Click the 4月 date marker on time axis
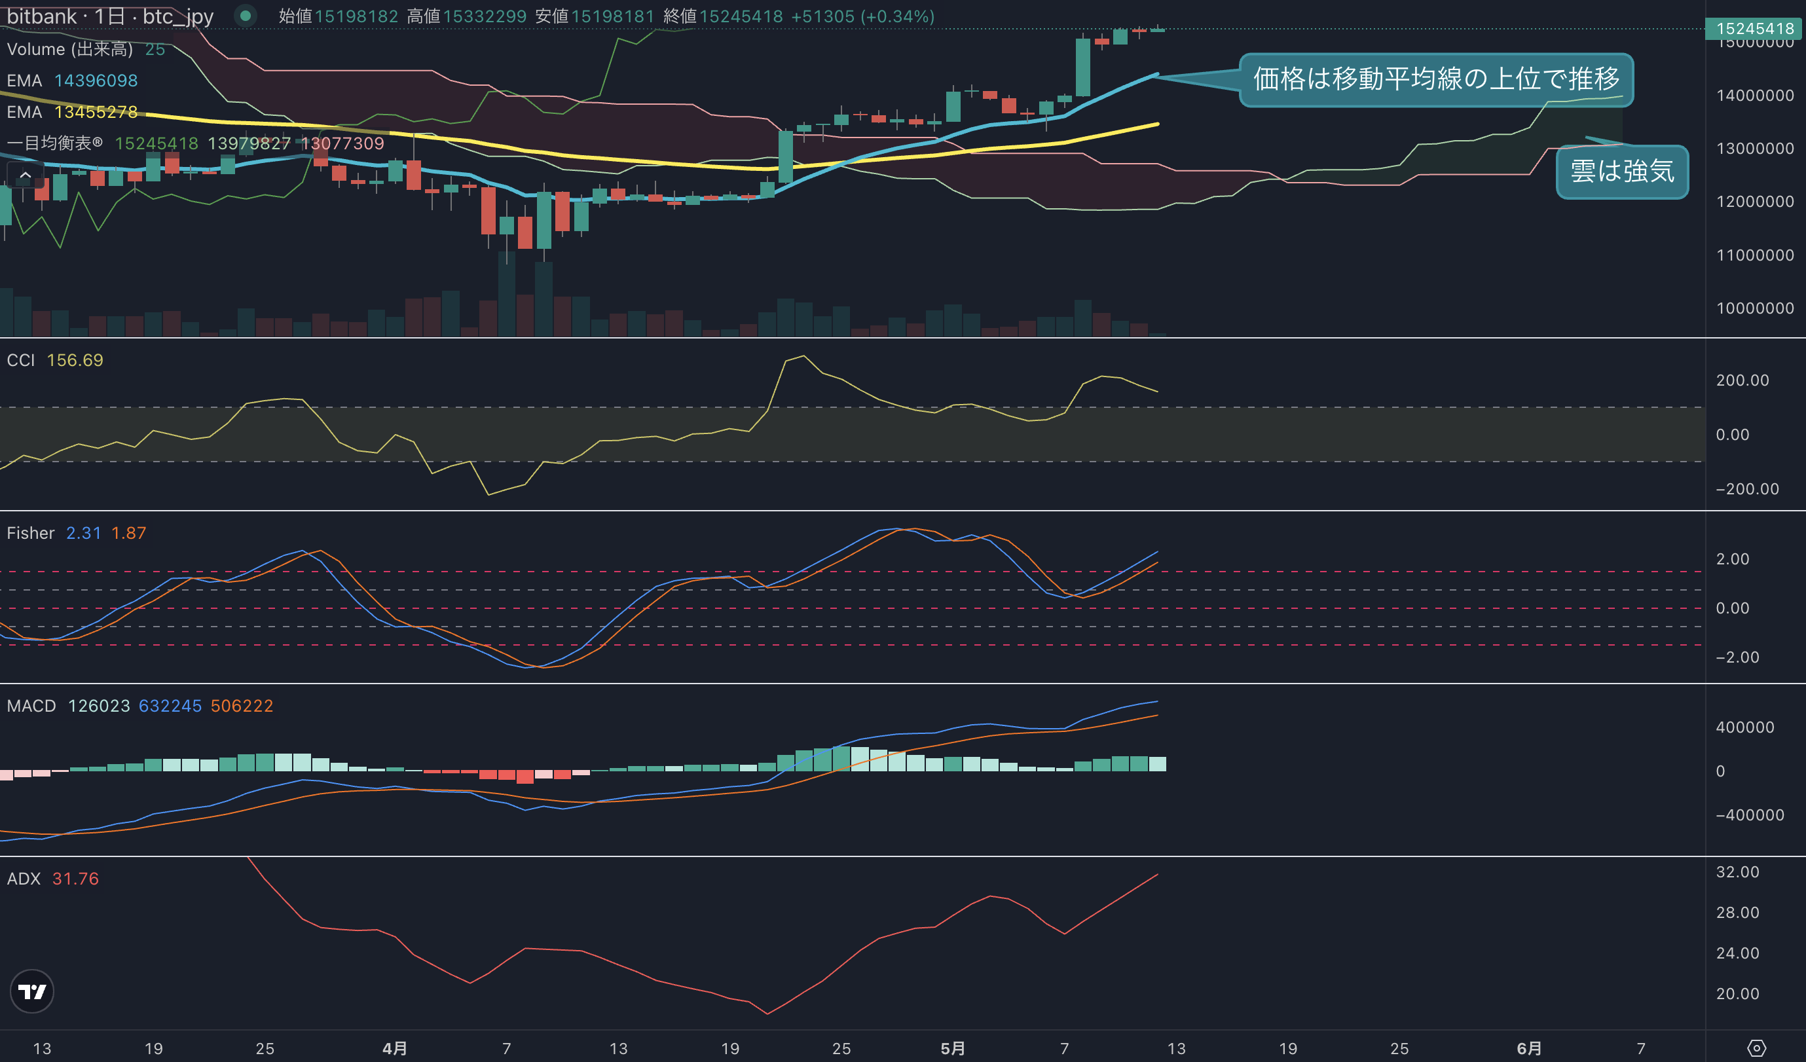 [x=395, y=1048]
